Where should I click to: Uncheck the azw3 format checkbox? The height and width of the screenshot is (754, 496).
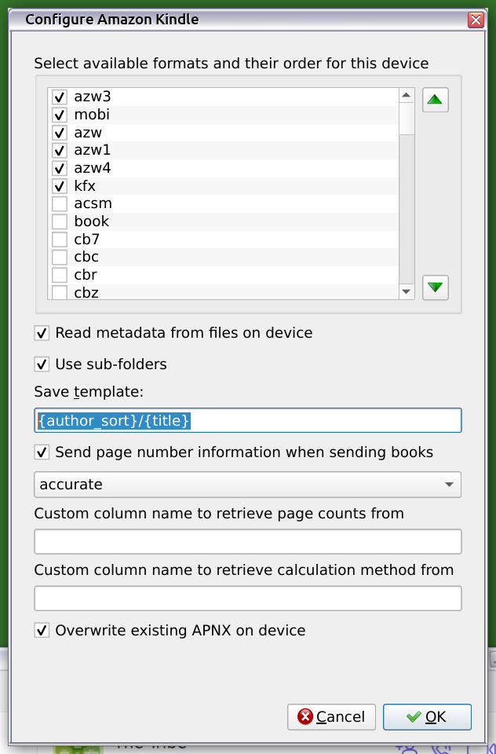pyautogui.click(x=59, y=97)
